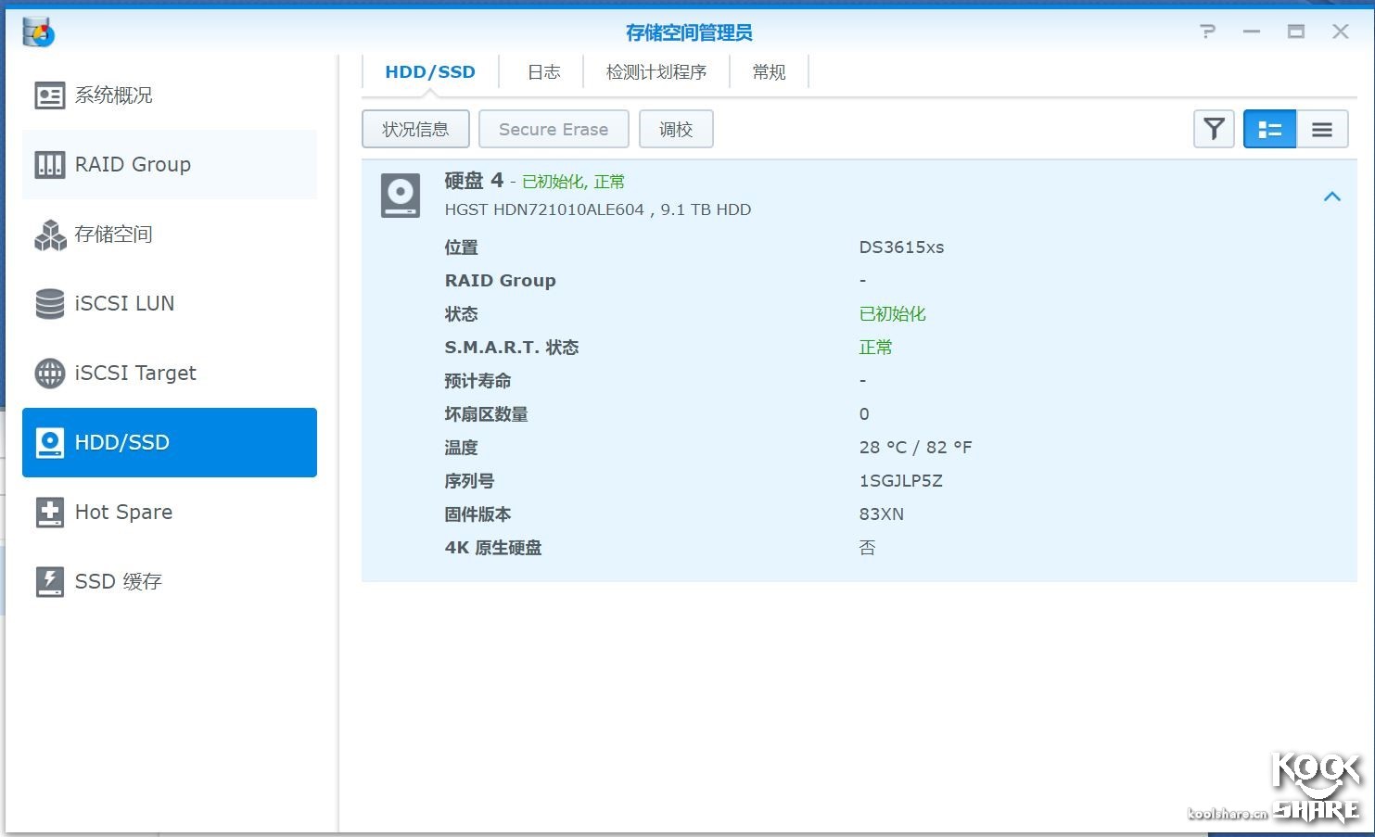1375x837 pixels.
Task: Keep HDD/SSD highlighted in the sidebar
Action: (x=121, y=442)
